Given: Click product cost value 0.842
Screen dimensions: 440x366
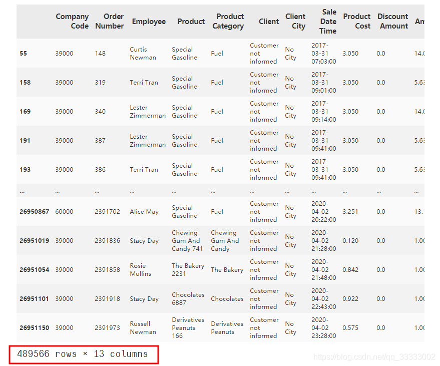Looking at the screenshot, I should (350, 270).
